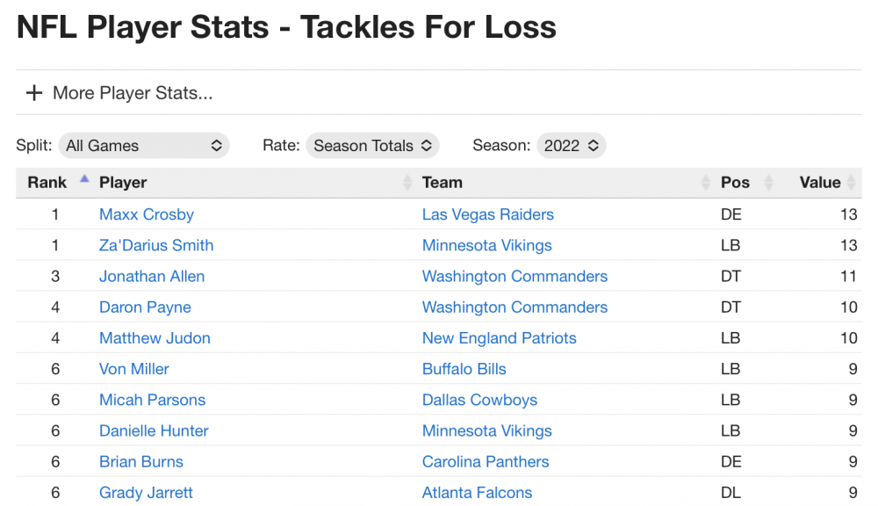This screenshot has height=506, width=878.
Task: Open the Split All Games dropdown
Action: coord(144,146)
